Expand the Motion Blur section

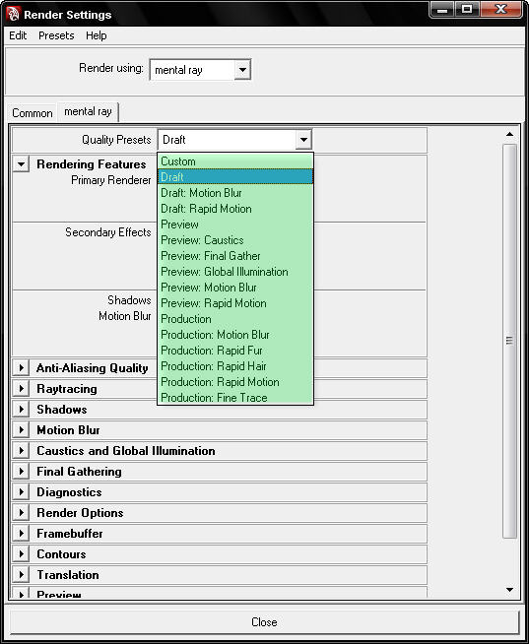pyautogui.click(x=21, y=430)
